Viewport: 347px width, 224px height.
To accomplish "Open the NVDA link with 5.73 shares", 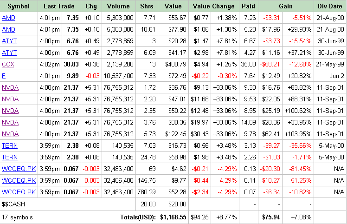I will (10, 134).
